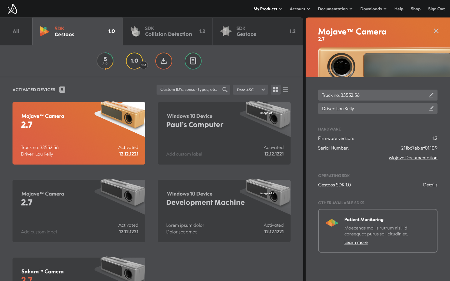Click Add custom label on grey Mojave Camera
This screenshot has width=450, height=281.
click(39, 232)
